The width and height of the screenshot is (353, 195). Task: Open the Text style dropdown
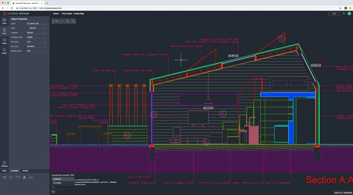point(36,46)
